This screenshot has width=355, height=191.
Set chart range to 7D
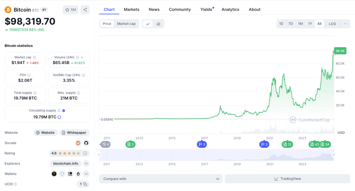click(x=291, y=24)
